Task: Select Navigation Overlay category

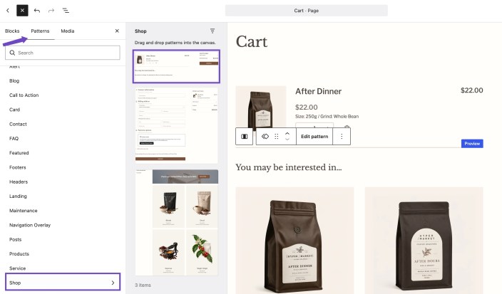Action: coord(30,225)
